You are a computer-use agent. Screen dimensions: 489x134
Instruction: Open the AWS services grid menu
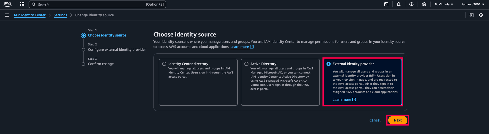coord(22,4)
